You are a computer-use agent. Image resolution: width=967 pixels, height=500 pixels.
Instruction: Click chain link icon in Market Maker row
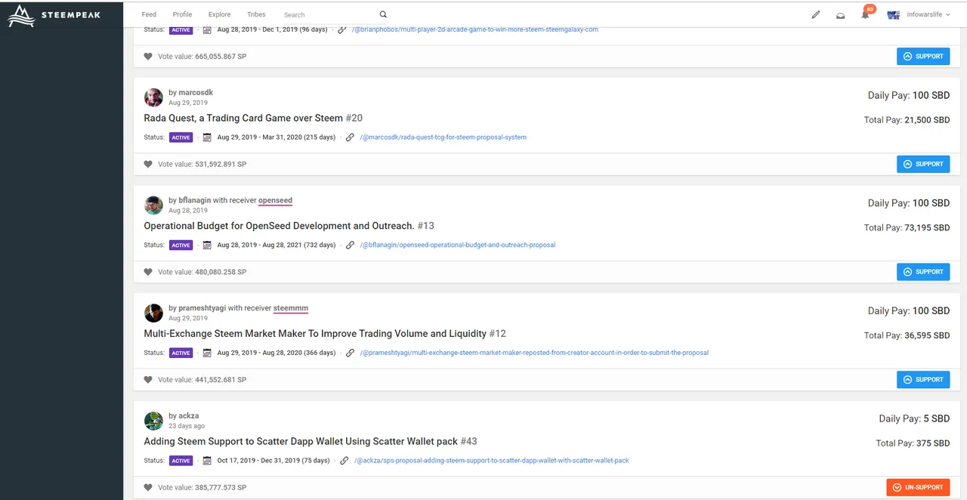click(x=350, y=353)
